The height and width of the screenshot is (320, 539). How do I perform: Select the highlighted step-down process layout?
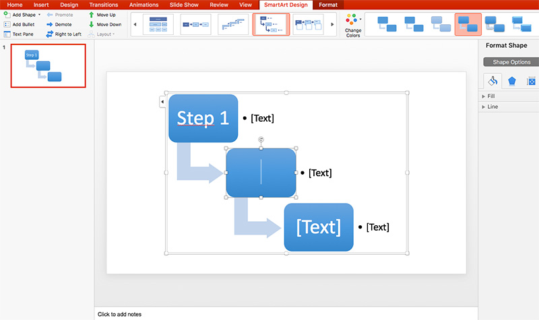pyautogui.click(x=271, y=24)
